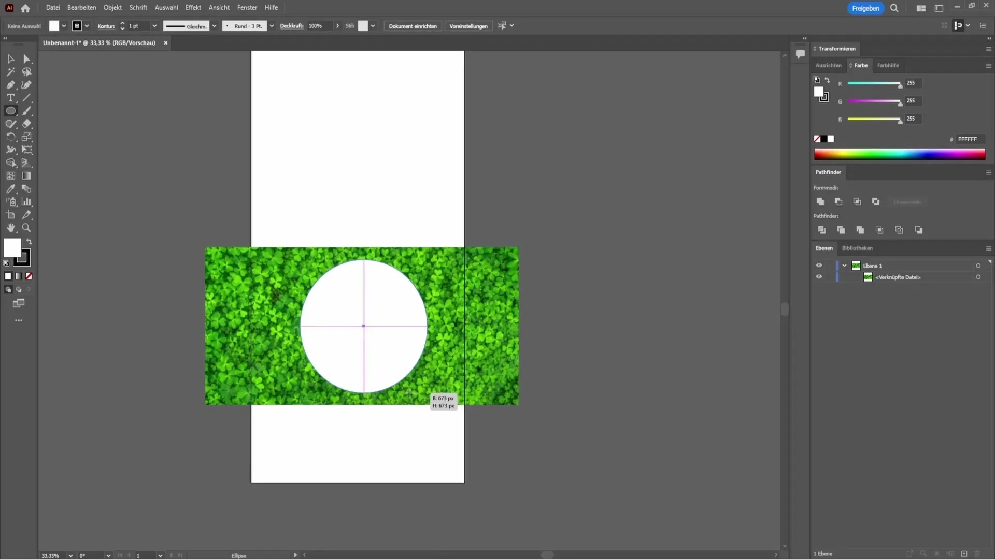Click Dokument einrichten button

tap(413, 26)
